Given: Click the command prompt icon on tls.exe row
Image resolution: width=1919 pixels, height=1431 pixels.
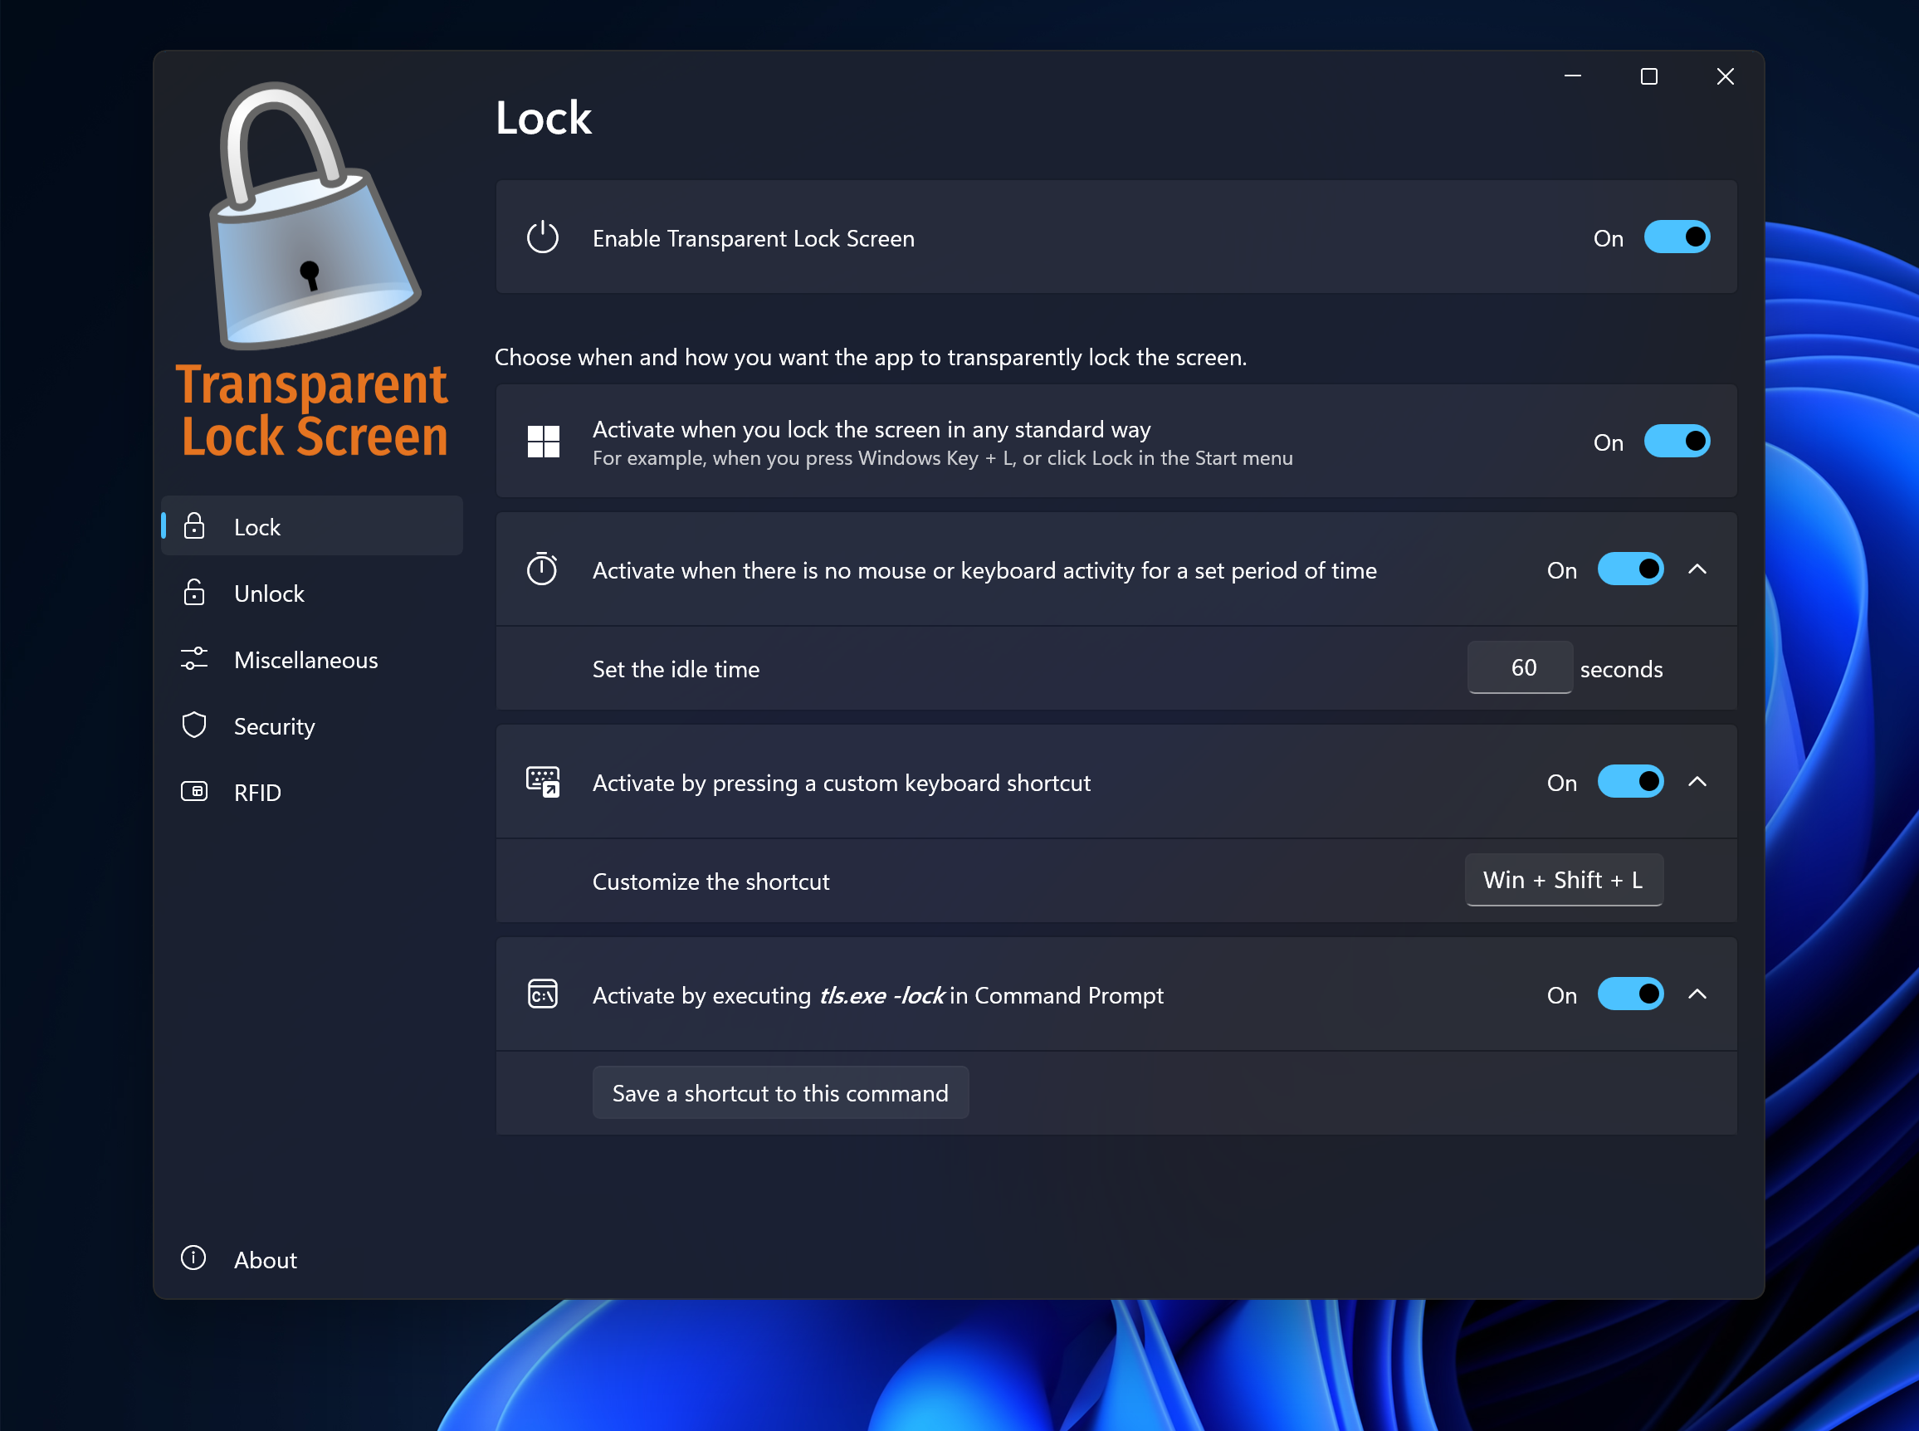Looking at the screenshot, I should tap(542, 994).
